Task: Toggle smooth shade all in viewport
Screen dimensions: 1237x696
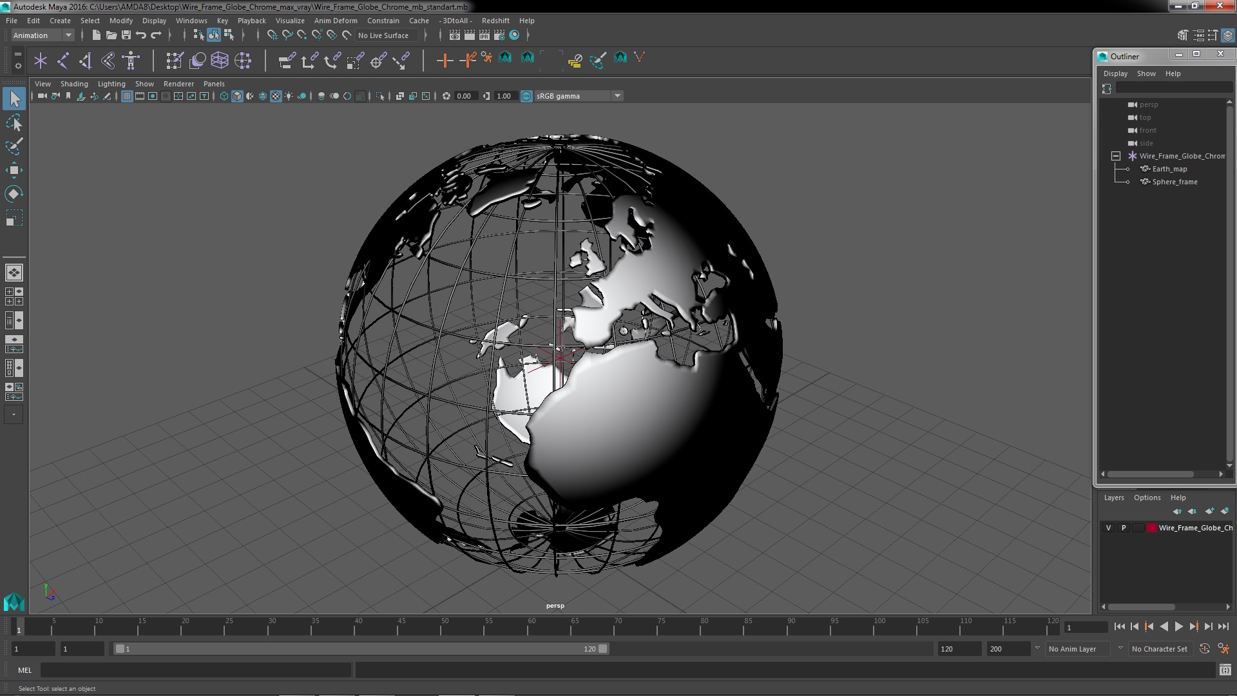Action: pyautogui.click(x=237, y=96)
